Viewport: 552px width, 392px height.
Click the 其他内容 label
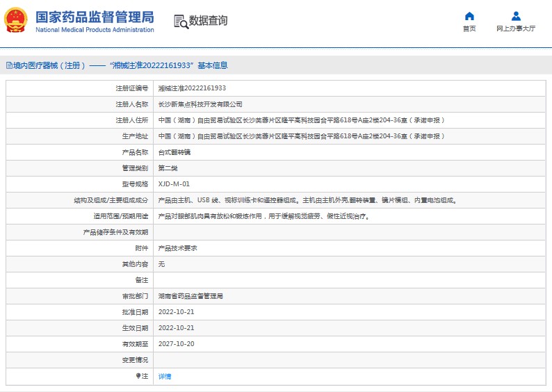pos(135,264)
